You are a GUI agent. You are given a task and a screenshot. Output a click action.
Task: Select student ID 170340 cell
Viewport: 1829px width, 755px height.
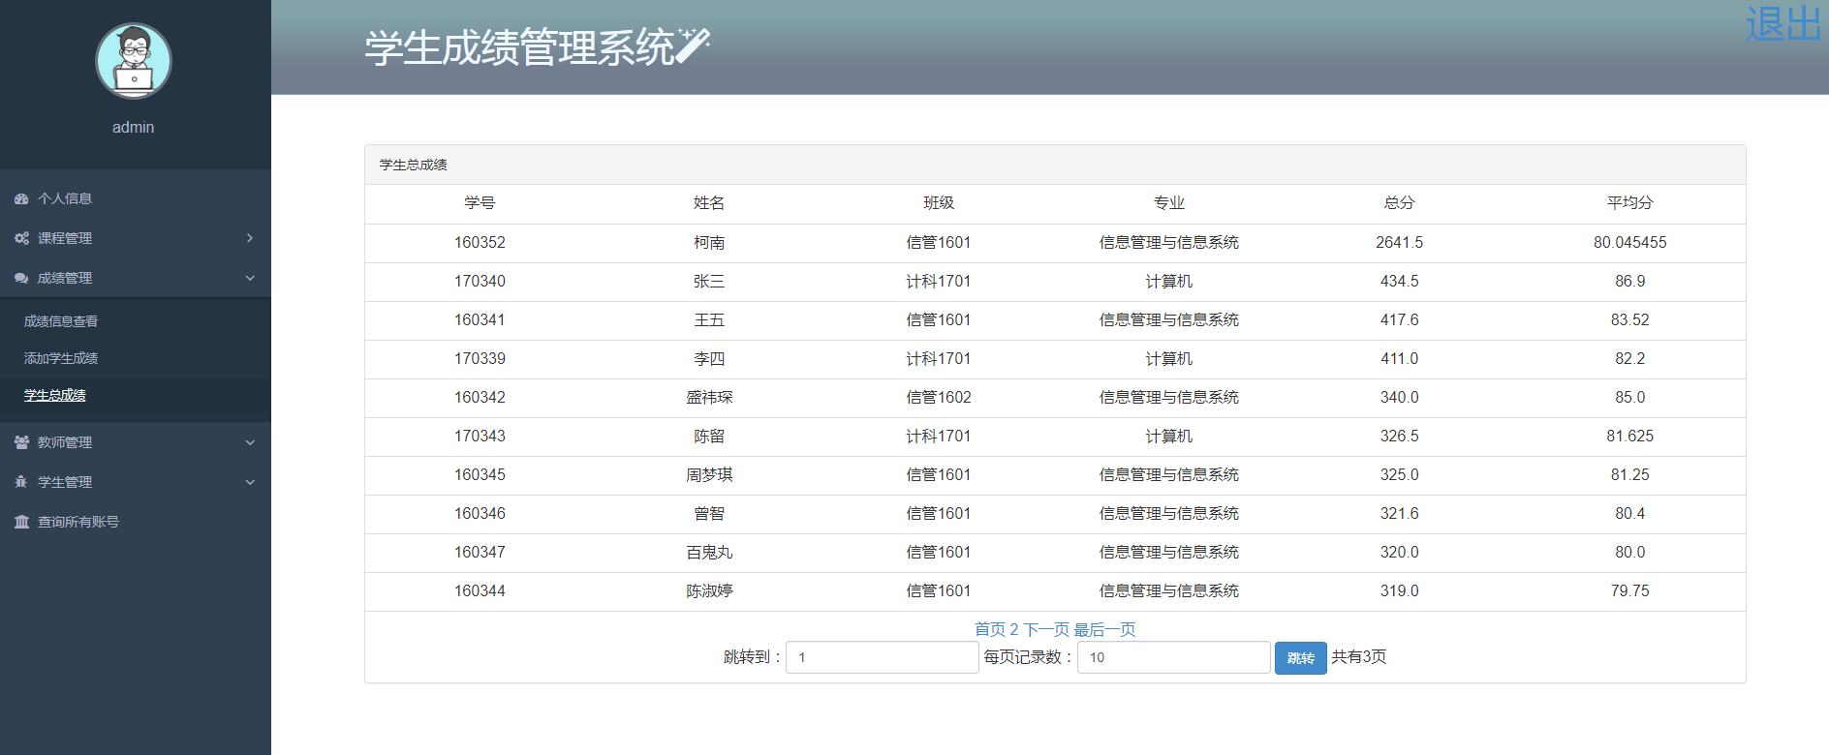pos(480,282)
